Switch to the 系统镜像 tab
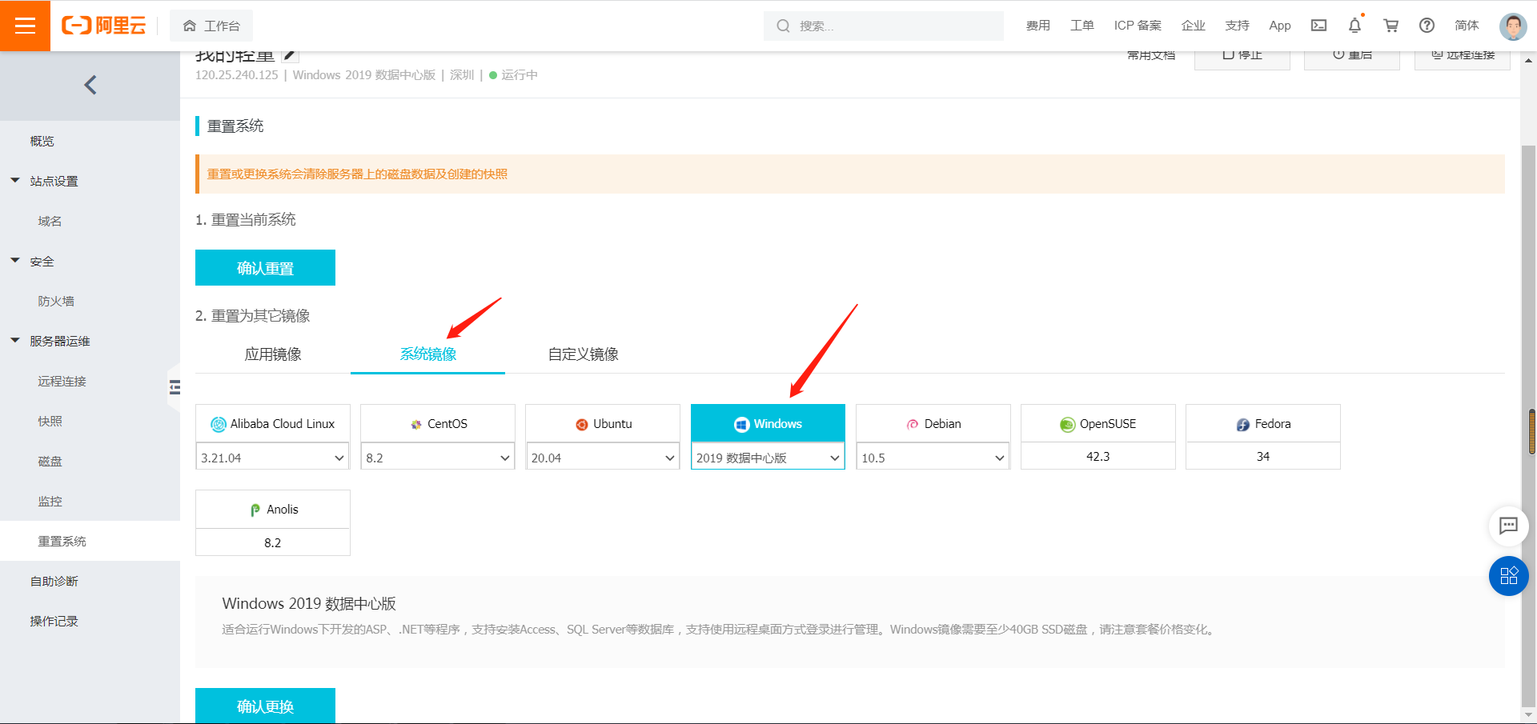Screen dimensions: 1537x724 tap(428, 354)
